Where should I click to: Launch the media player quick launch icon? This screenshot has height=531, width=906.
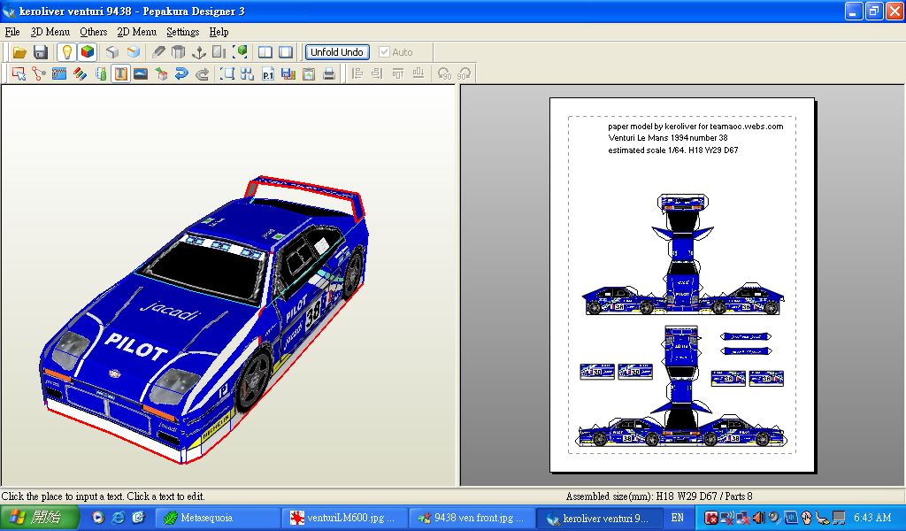click(97, 518)
